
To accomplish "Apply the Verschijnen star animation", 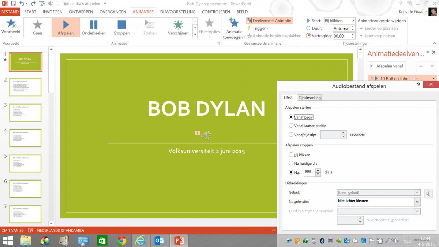I will pyautogui.click(x=178, y=25).
